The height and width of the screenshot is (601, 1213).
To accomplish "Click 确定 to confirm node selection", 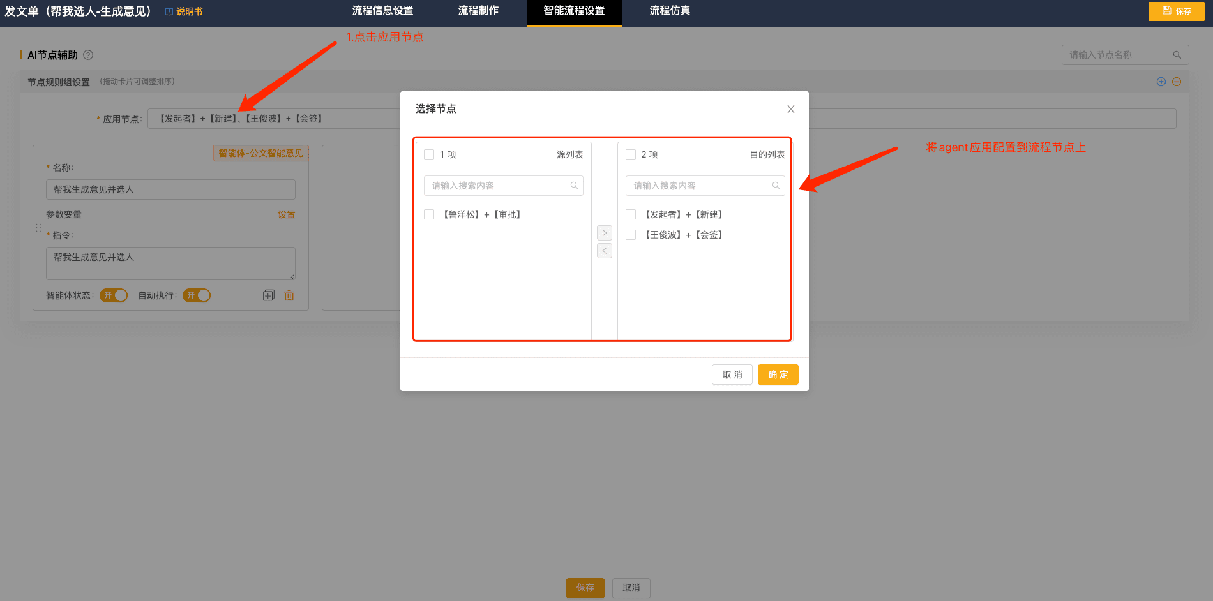I will pos(778,375).
